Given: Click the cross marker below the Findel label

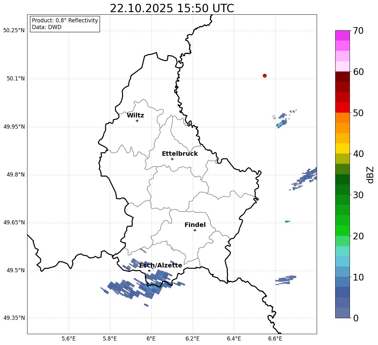Looking at the screenshot, I should [195, 230].
